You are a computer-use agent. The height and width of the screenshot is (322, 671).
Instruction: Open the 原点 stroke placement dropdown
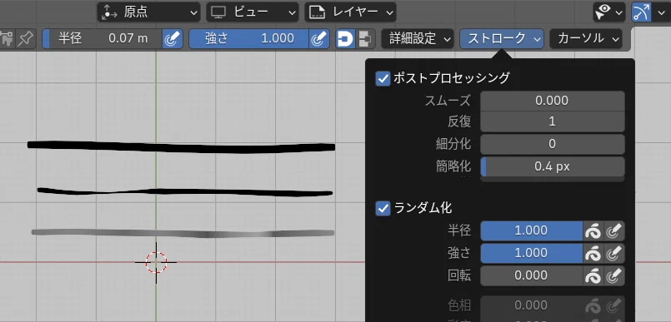click(148, 12)
